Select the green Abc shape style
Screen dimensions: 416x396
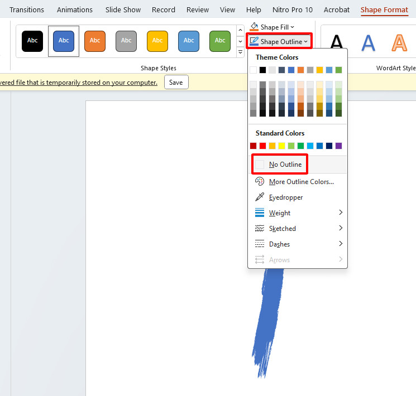pyautogui.click(x=220, y=41)
